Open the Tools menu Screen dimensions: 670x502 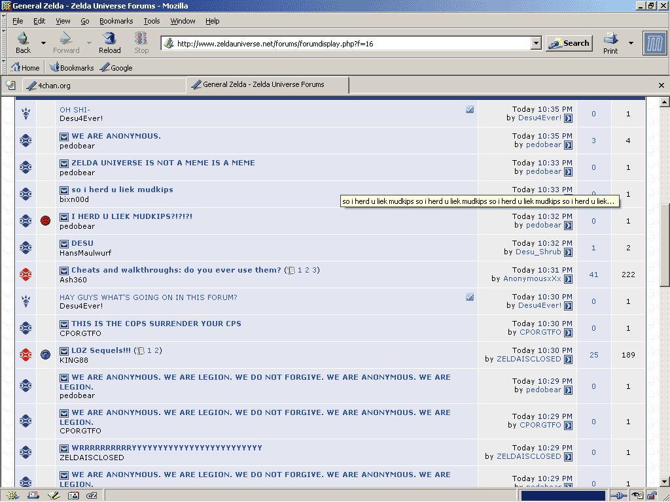pyautogui.click(x=152, y=21)
